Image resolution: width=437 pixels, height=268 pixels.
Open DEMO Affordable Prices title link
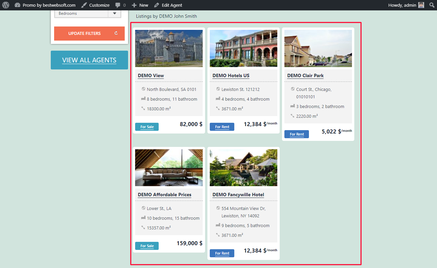pos(164,195)
